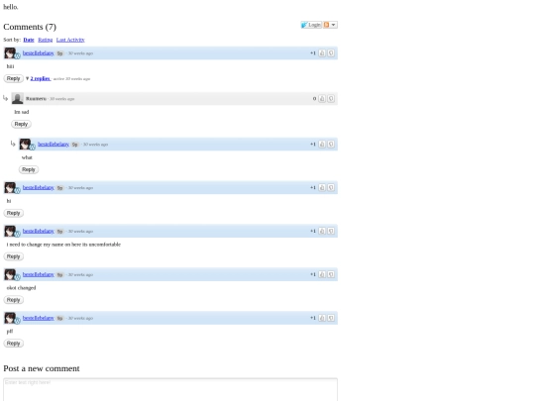This screenshot has height=401, width=535.
Task: Click the avatar on the "hi" comment
Action: pos(10,187)
